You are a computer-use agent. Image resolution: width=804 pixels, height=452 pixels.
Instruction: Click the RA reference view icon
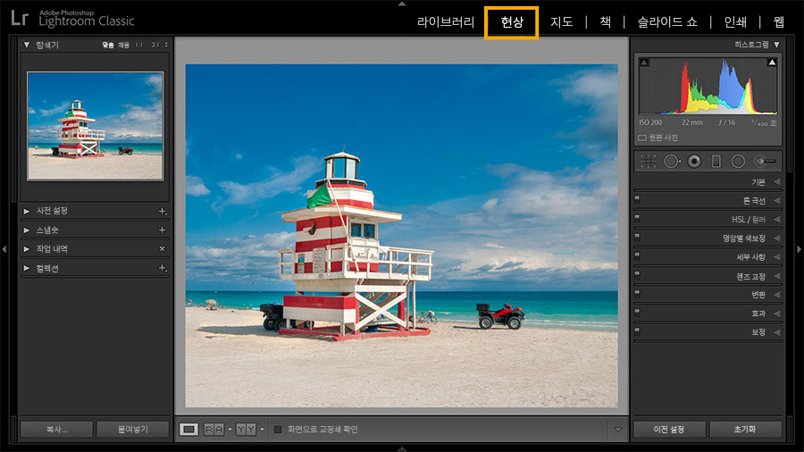[x=214, y=430]
